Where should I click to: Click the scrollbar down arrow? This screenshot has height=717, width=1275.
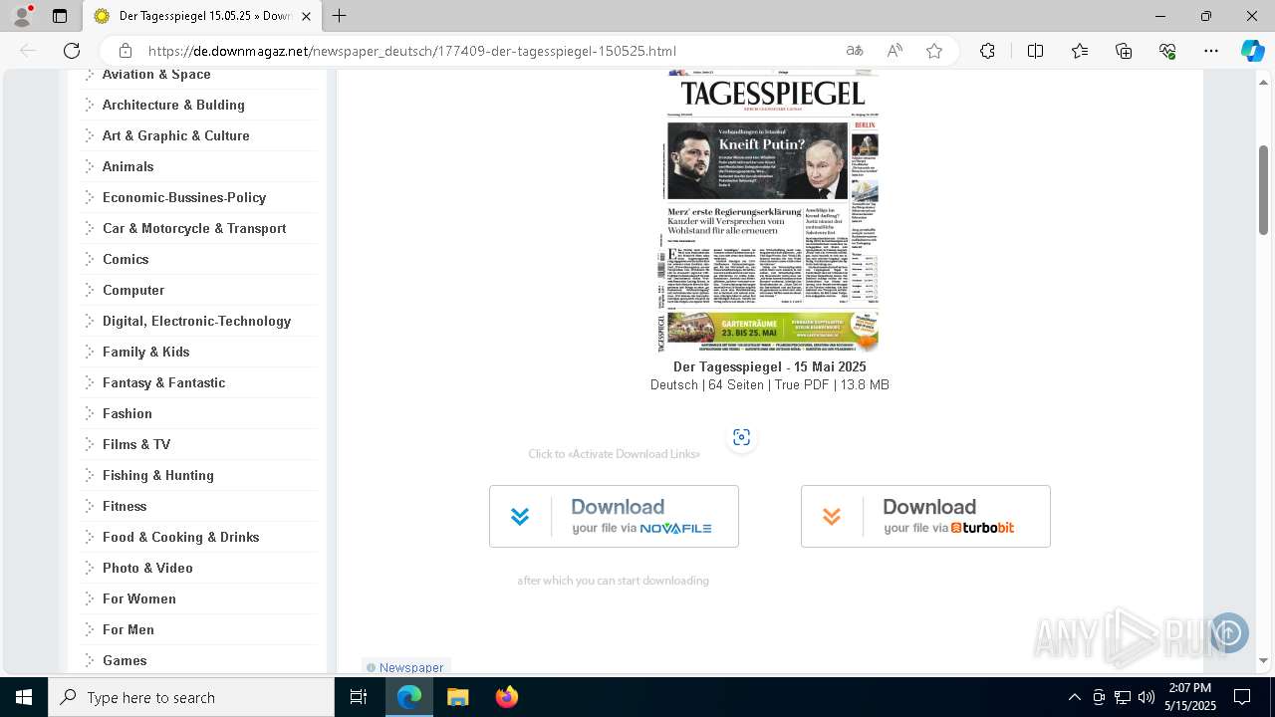1263,660
